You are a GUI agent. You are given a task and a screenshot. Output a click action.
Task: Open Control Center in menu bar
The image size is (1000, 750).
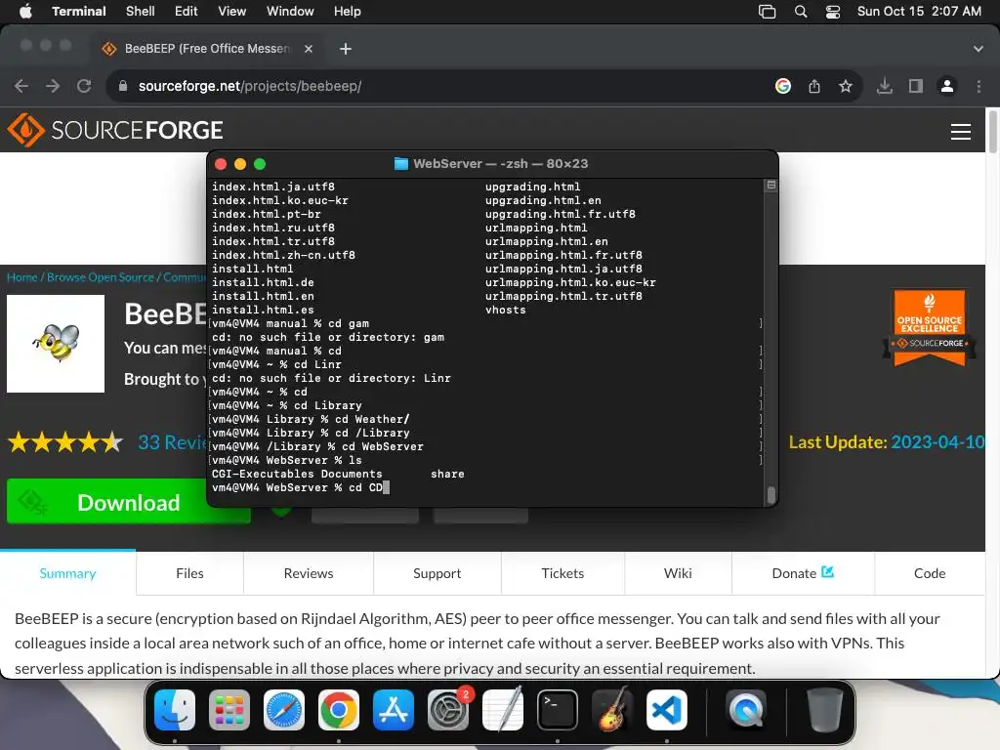click(x=833, y=12)
